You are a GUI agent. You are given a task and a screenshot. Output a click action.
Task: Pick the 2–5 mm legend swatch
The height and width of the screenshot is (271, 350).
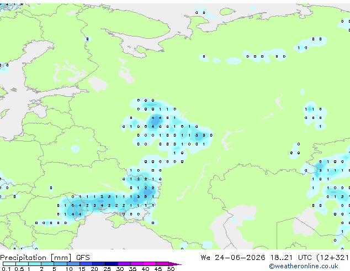tap(47, 264)
